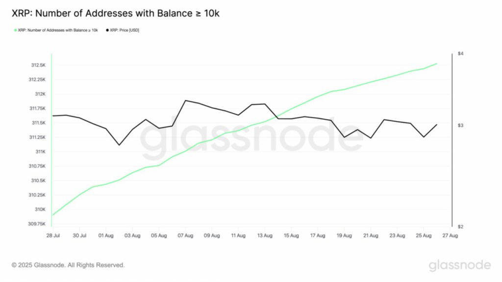Select the 07 Aug date label
This screenshot has width=502, height=282.
pyautogui.click(x=185, y=235)
